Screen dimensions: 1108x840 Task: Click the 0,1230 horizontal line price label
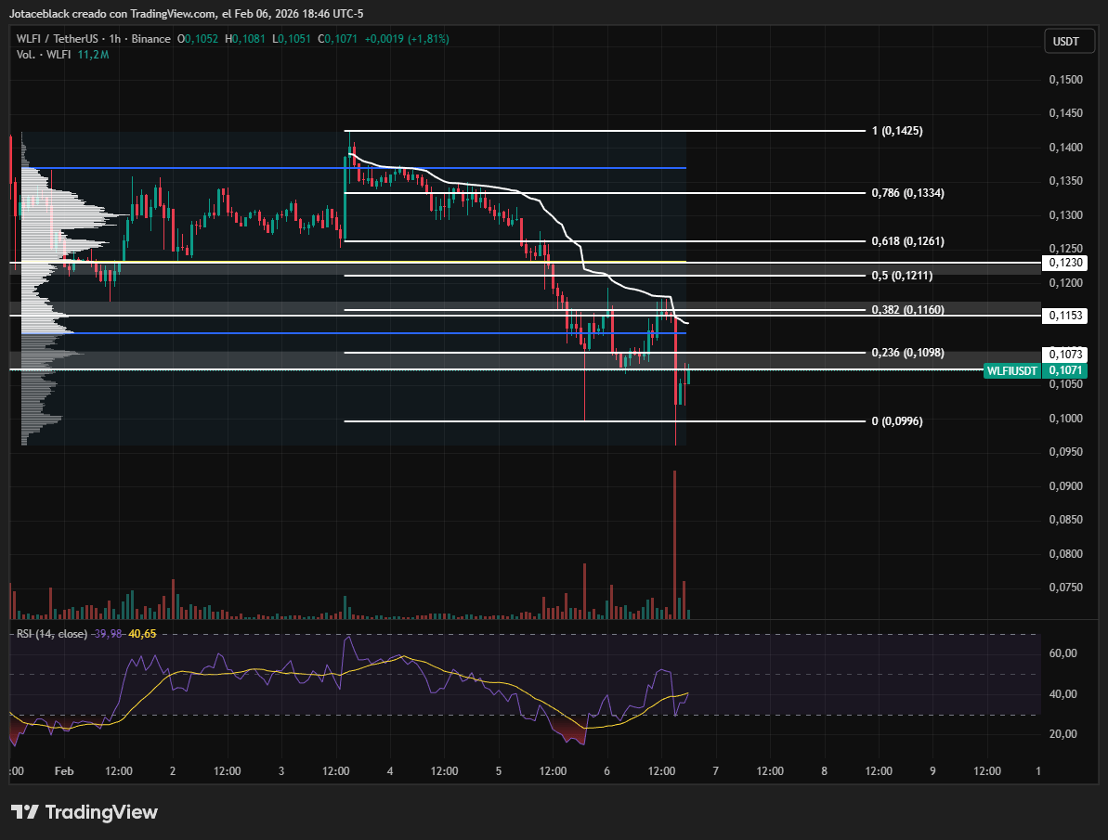(1064, 264)
